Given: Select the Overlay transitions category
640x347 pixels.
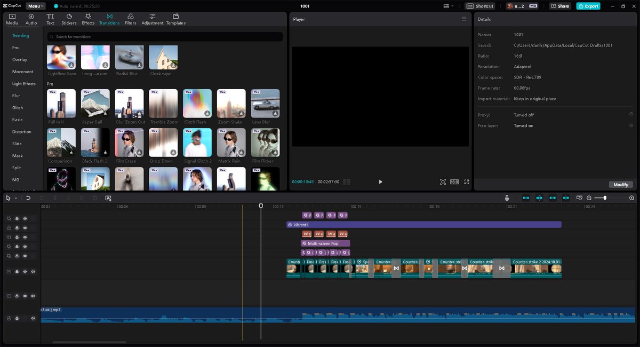Looking at the screenshot, I should 20,60.
